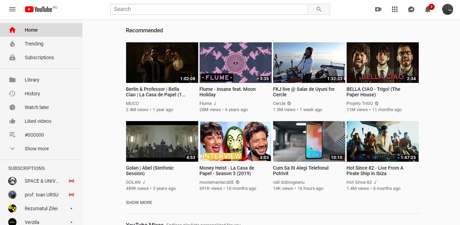460x225 pixels.
Task: Open the Cercle channel name
Action: [279, 103]
